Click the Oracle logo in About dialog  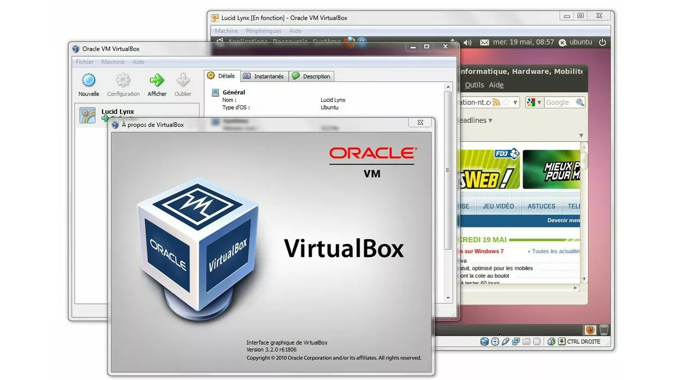click(372, 153)
